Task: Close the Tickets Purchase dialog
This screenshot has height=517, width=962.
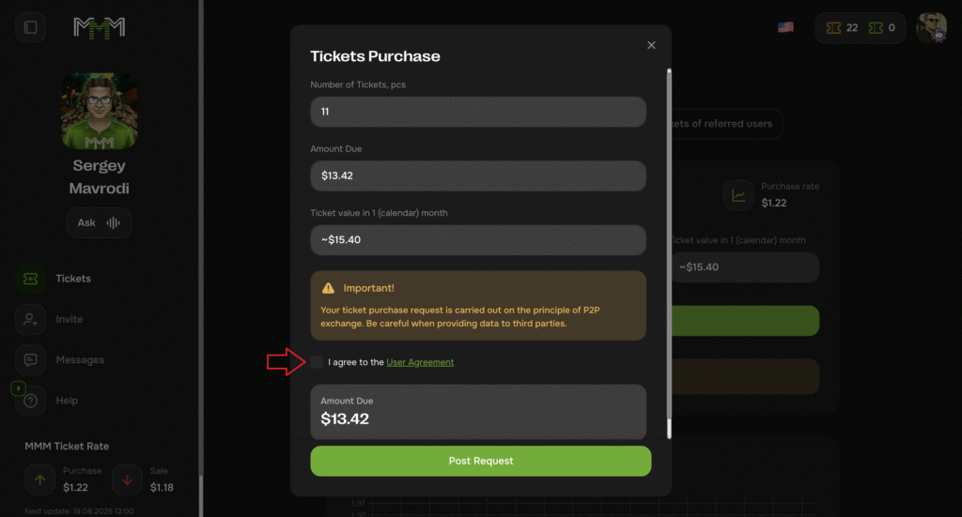Action: pyautogui.click(x=652, y=45)
